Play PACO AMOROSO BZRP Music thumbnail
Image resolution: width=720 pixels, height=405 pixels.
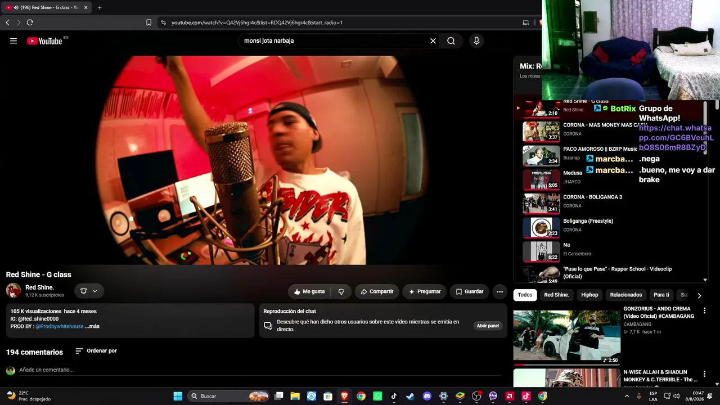(x=541, y=156)
